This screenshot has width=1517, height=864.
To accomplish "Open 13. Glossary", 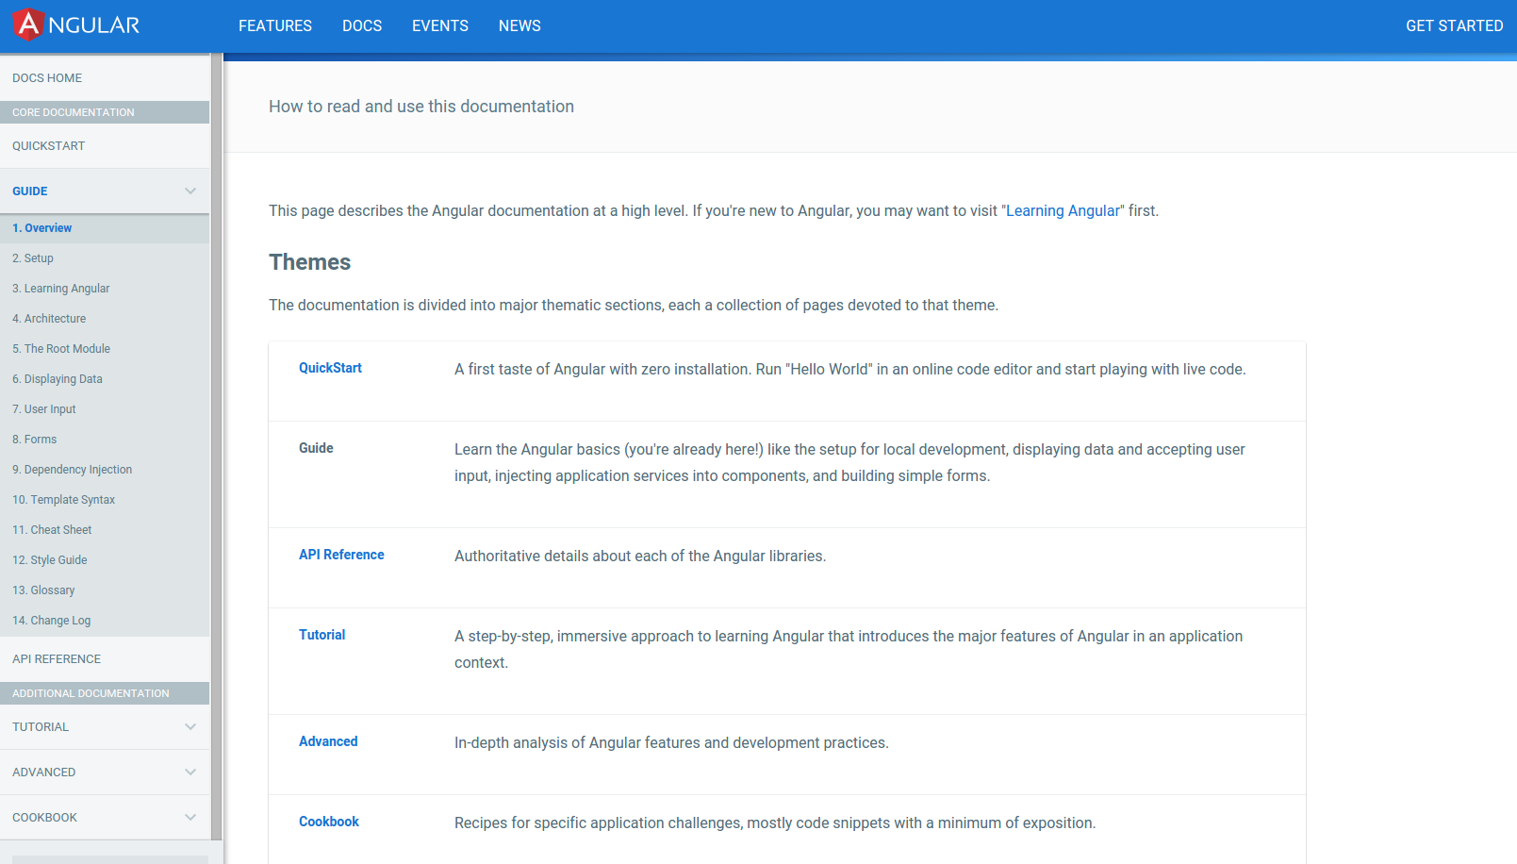I will [x=105, y=590].
